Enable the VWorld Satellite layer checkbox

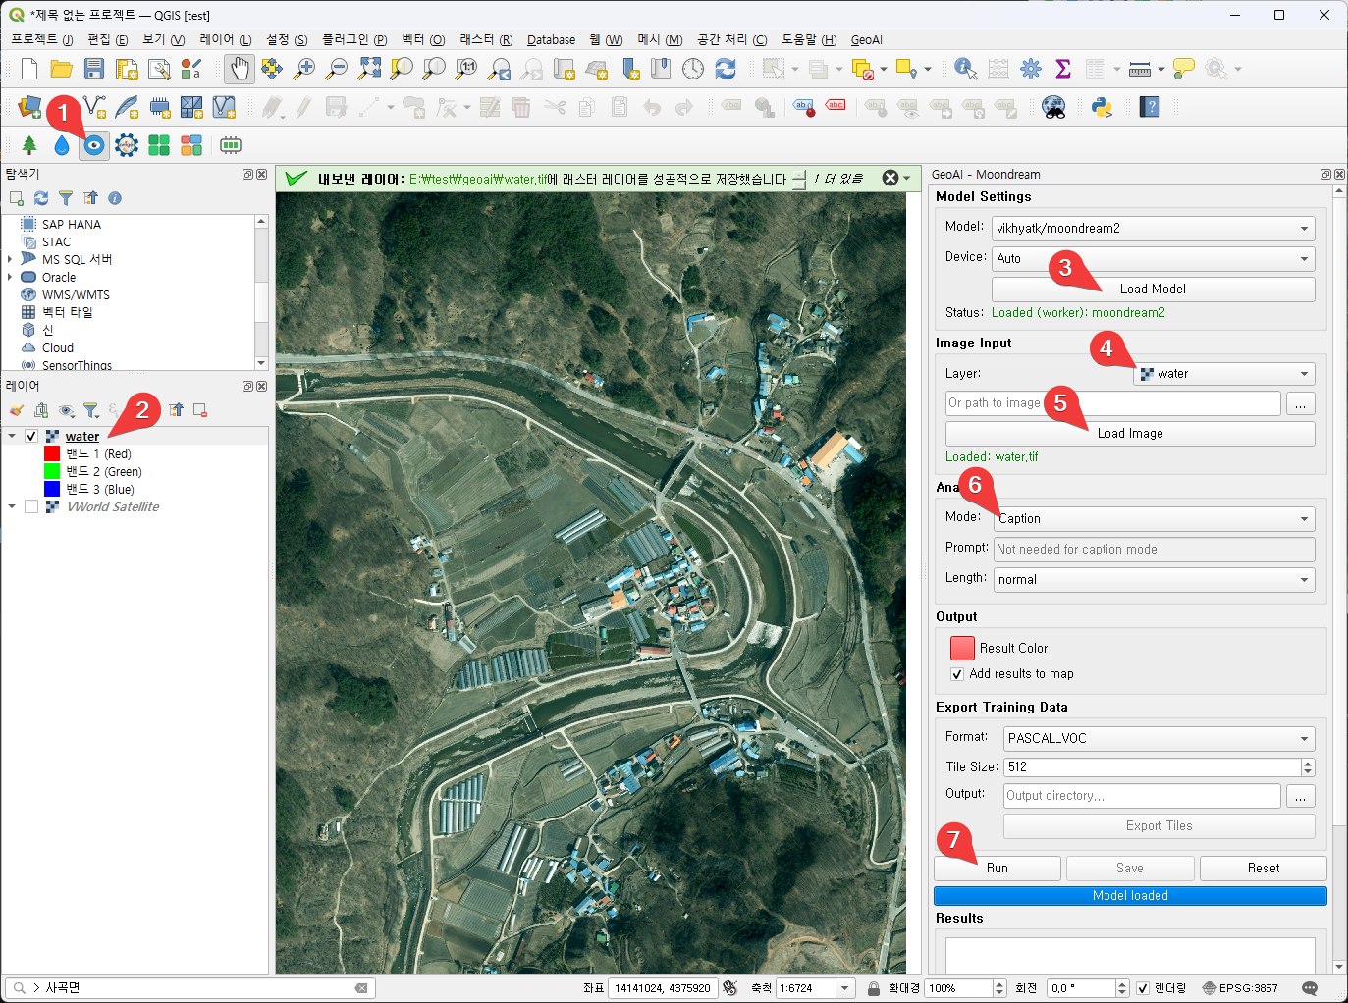31,507
